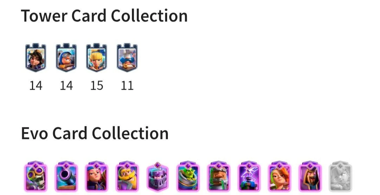The height and width of the screenshot is (195, 380).
Task: Choose the Evo Valkyrie card
Action: (x=279, y=176)
